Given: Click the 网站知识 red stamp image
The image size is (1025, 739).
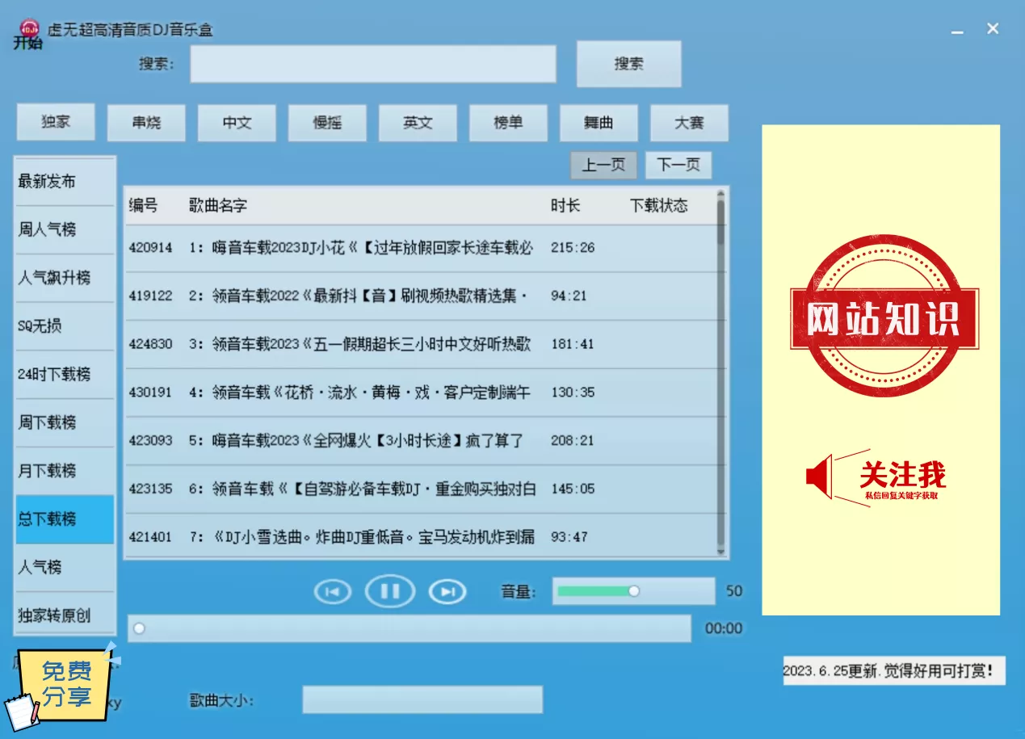Looking at the screenshot, I should 881,317.
